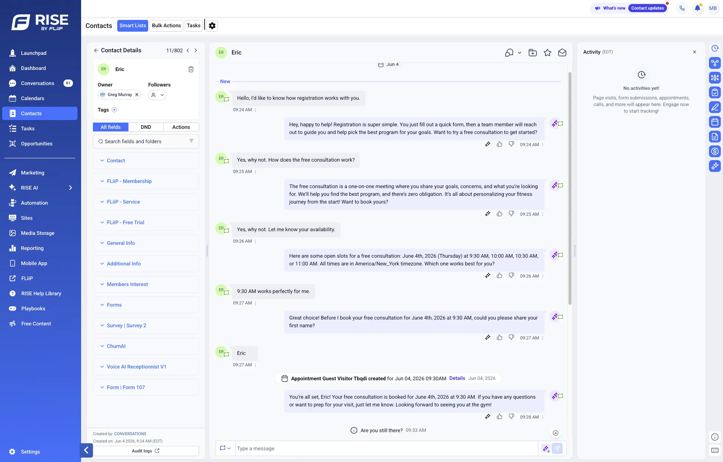Open the Payments dollar icon in right rail
The width and height of the screenshot is (723, 462).
[715, 151]
